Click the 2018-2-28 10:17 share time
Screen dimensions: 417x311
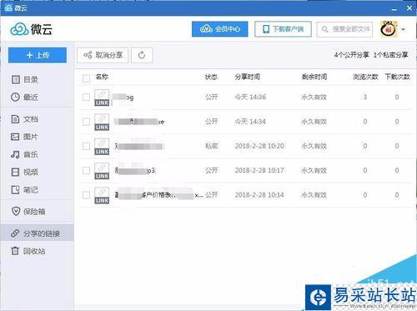pyautogui.click(x=259, y=170)
